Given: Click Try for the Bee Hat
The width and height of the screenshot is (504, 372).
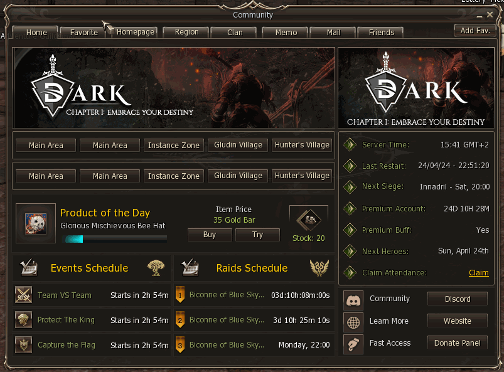Looking at the screenshot, I should click(x=257, y=235).
